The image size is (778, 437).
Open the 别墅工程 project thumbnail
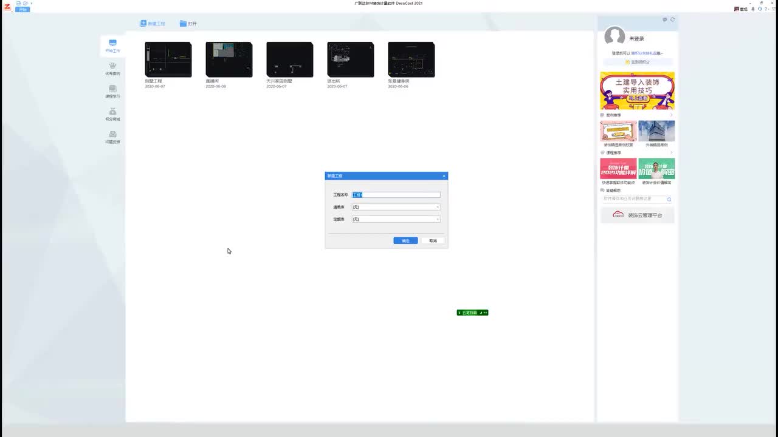click(168, 59)
